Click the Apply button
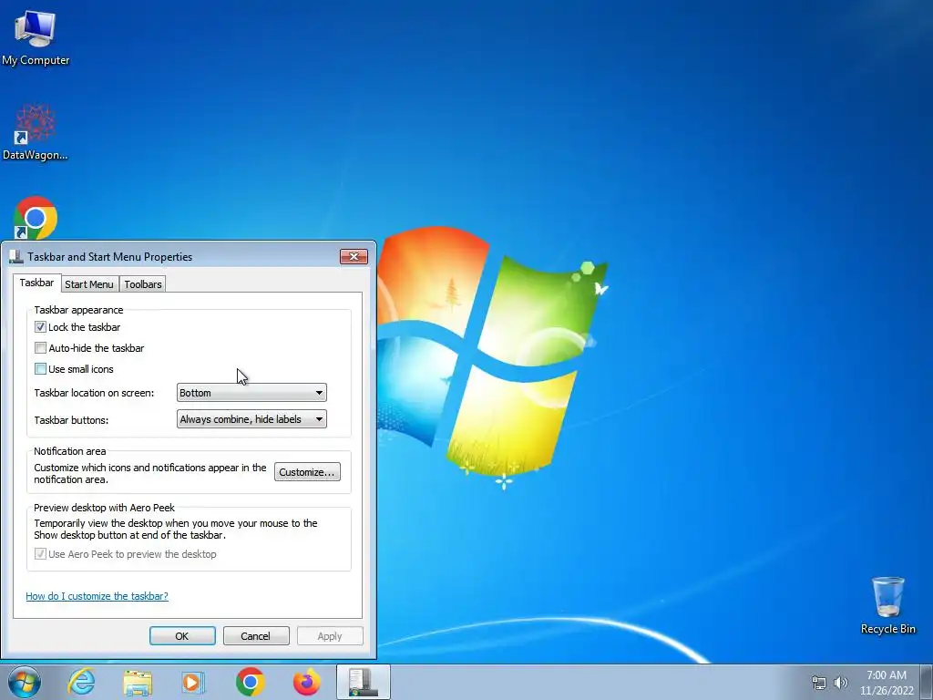The image size is (933, 700). pyautogui.click(x=330, y=635)
